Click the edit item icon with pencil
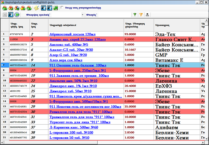209x145 pixels. (x=11, y=8)
